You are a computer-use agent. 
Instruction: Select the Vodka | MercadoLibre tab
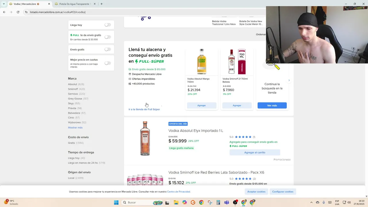[x=26, y=4]
